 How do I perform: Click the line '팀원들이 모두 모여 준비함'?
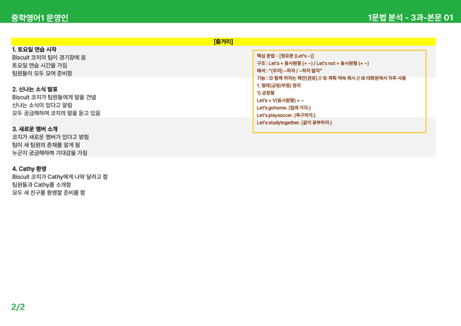[x=42, y=73]
